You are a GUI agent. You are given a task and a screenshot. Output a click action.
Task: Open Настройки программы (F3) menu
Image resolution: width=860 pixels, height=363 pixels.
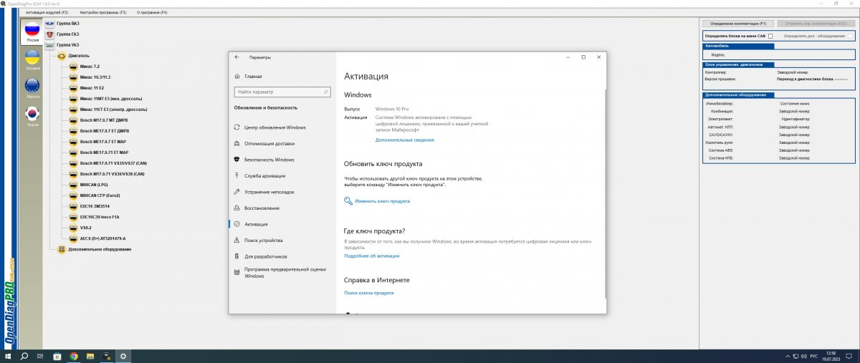point(102,12)
